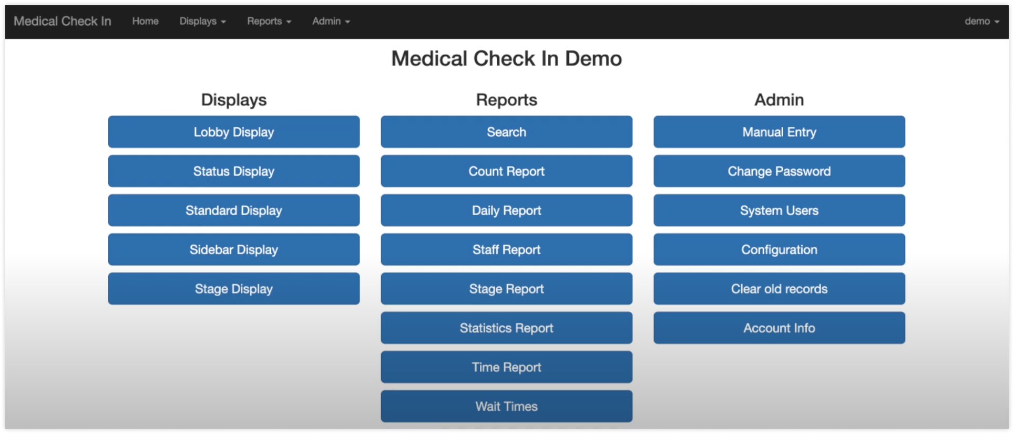Select Change Password

coord(780,171)
